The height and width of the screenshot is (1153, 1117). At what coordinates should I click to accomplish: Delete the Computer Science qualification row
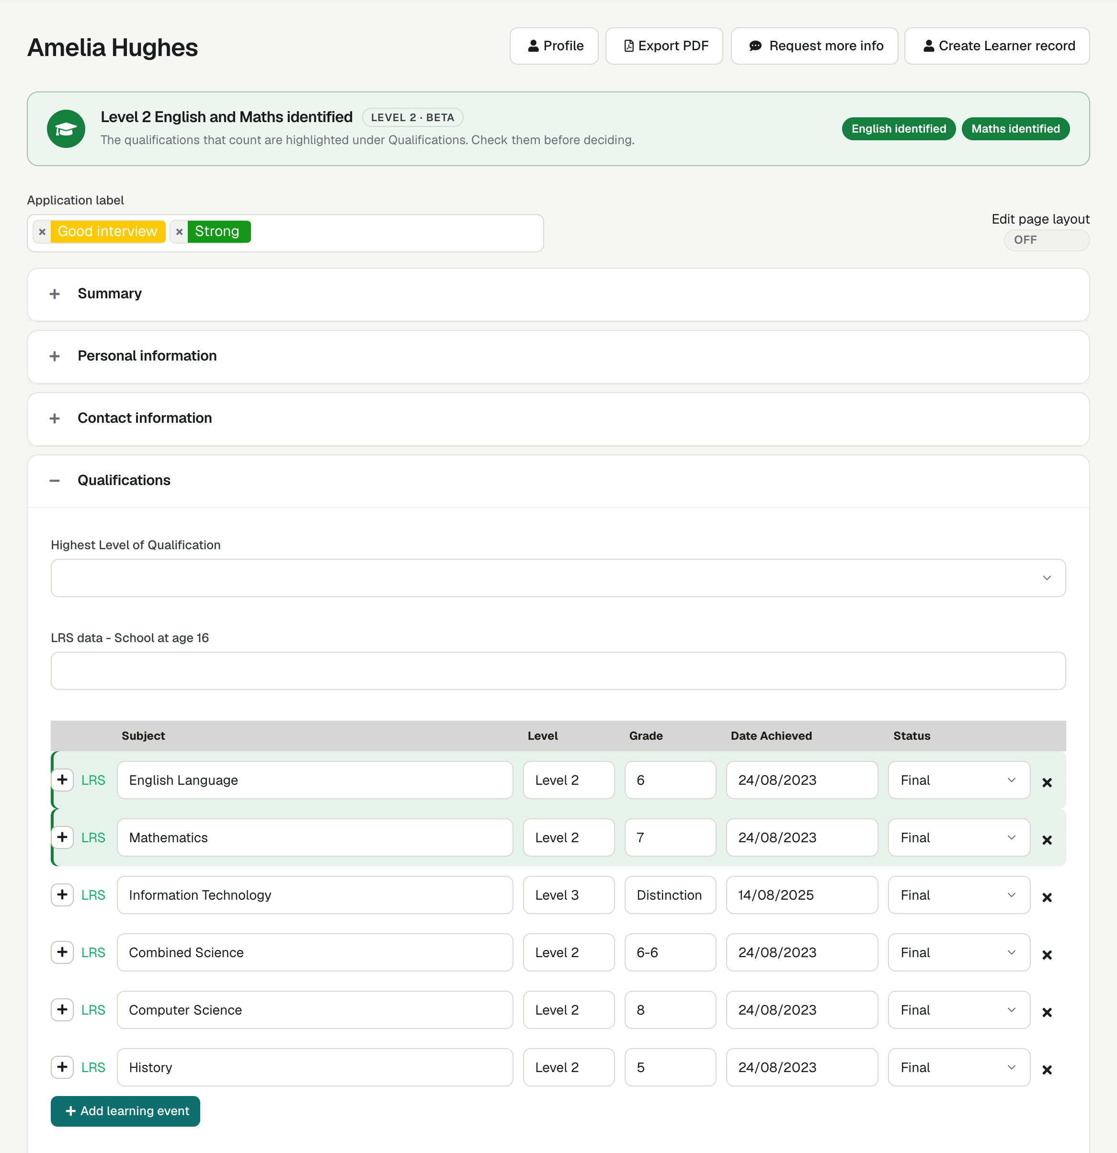pyautogui.click(x=1047, y=1012)
